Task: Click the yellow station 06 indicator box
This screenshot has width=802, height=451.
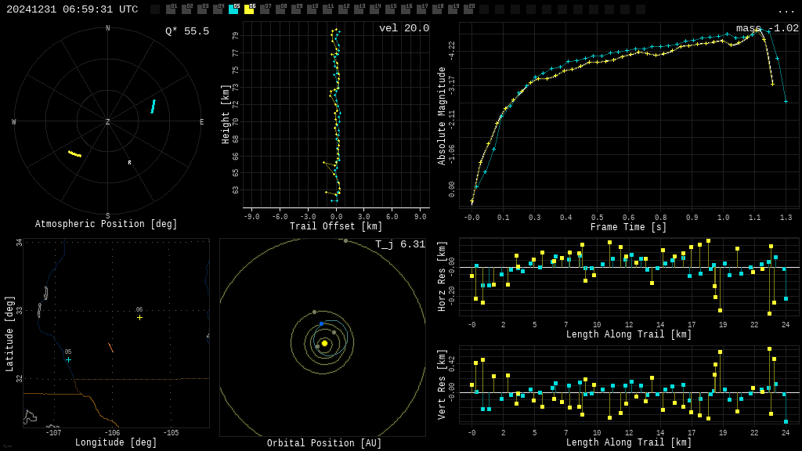Action: (249, 9)
